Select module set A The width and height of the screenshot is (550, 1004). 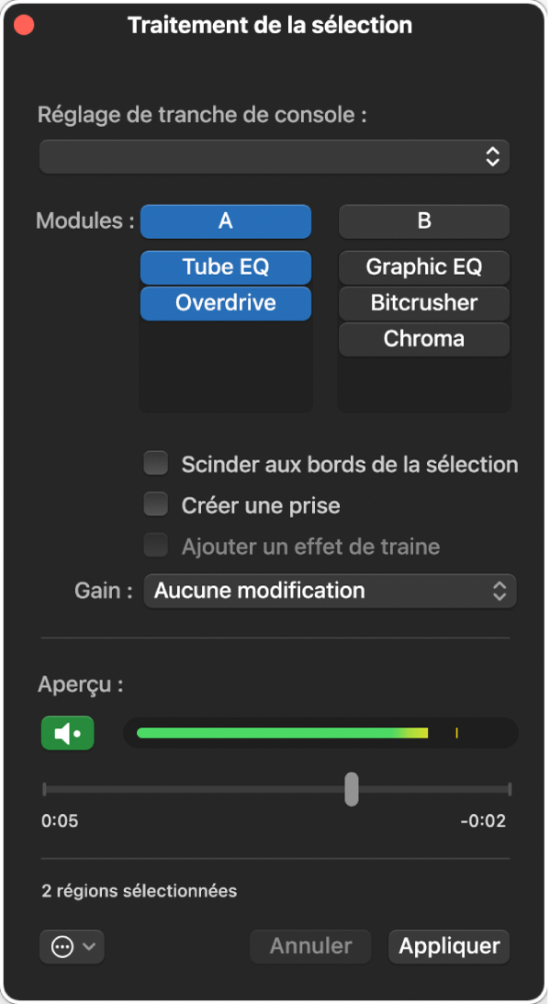pyautogui.click(x=225, y=220)
